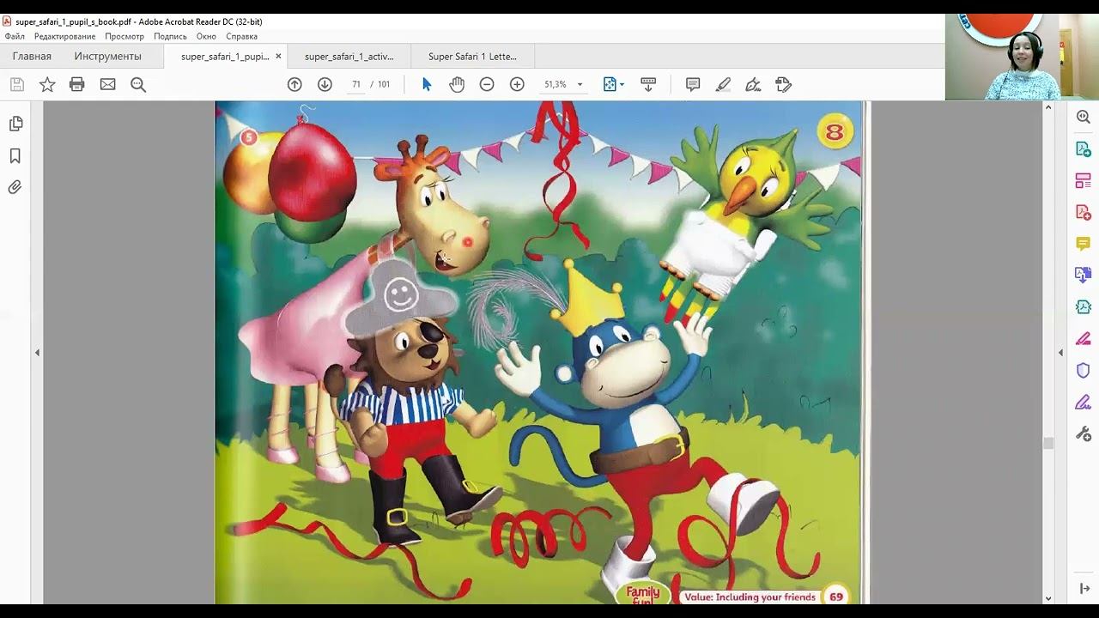1099x618 pixels.
Task: Zoom out with minus button
Action: coord(487,84)
